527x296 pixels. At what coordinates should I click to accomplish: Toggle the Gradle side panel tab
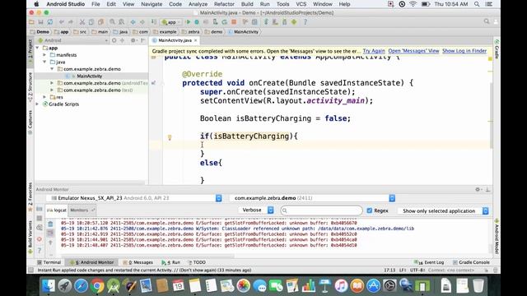tap(497, 49)
